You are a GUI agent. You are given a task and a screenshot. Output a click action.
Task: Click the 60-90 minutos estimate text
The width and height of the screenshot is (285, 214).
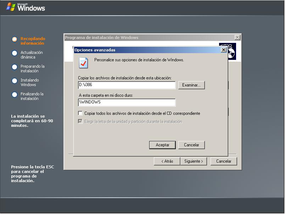32,121
